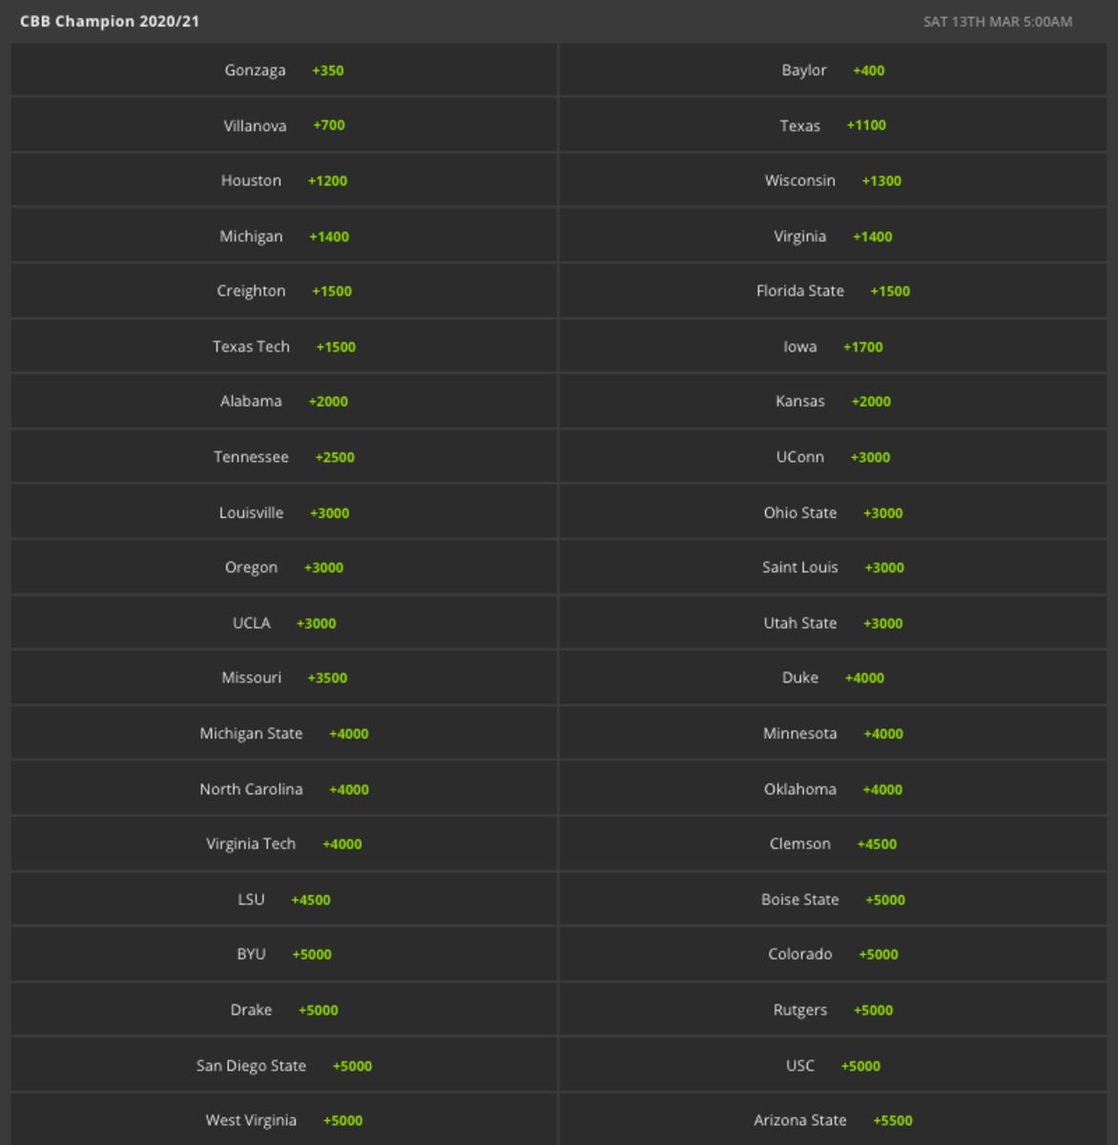Image resolution: width=1118 pixels, height=1145 pixels.
Task: Click Clemson +4500 betting cell
Action: [x=833, y=844]
